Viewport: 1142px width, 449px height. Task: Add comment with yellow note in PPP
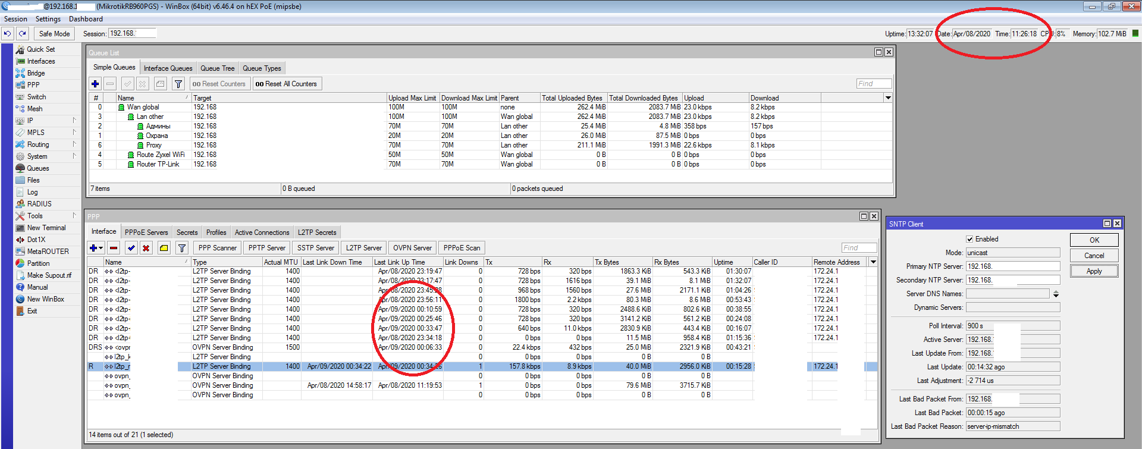(164, 248)
